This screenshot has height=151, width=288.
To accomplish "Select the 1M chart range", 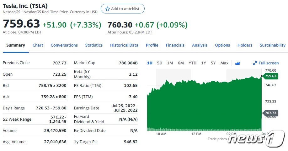I will tap(170, 63).
